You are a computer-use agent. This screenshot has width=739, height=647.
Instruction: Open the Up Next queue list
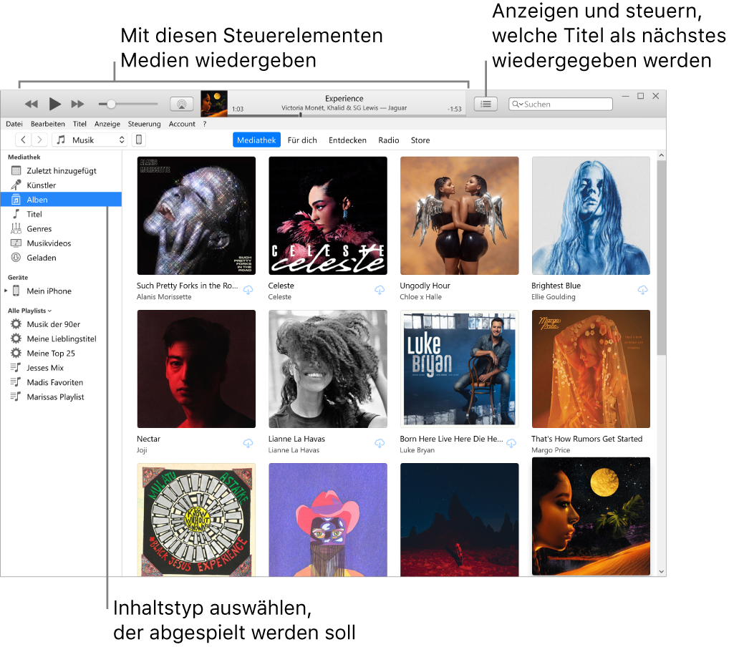[x=486, y=104]
